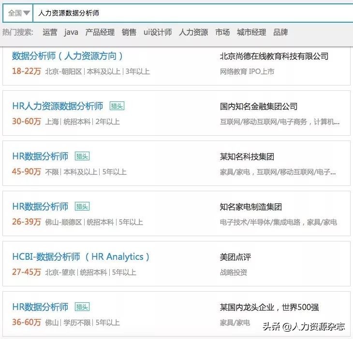Click salary text 26-39万
The height and width of the screenshot is (339, 353).
27,222
